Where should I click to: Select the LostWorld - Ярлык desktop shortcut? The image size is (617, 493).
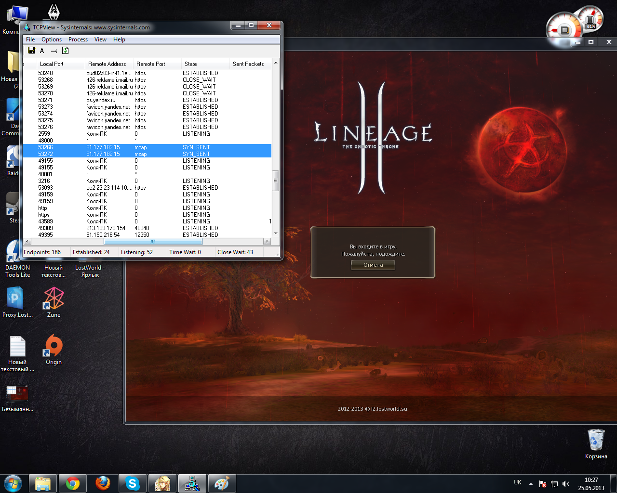(90, 271)
